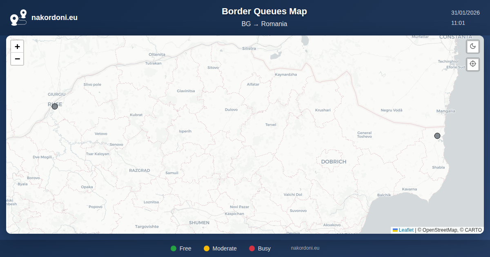The width and height of the screenshot is (490, 257).
Task: Center map on my location crosshair
Action: tap(473, 64)
